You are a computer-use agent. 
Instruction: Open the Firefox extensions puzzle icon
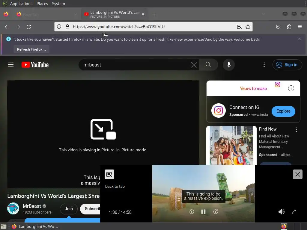point(289,27)
